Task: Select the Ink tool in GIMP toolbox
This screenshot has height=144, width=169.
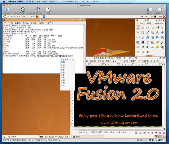Action: [148, 47]
